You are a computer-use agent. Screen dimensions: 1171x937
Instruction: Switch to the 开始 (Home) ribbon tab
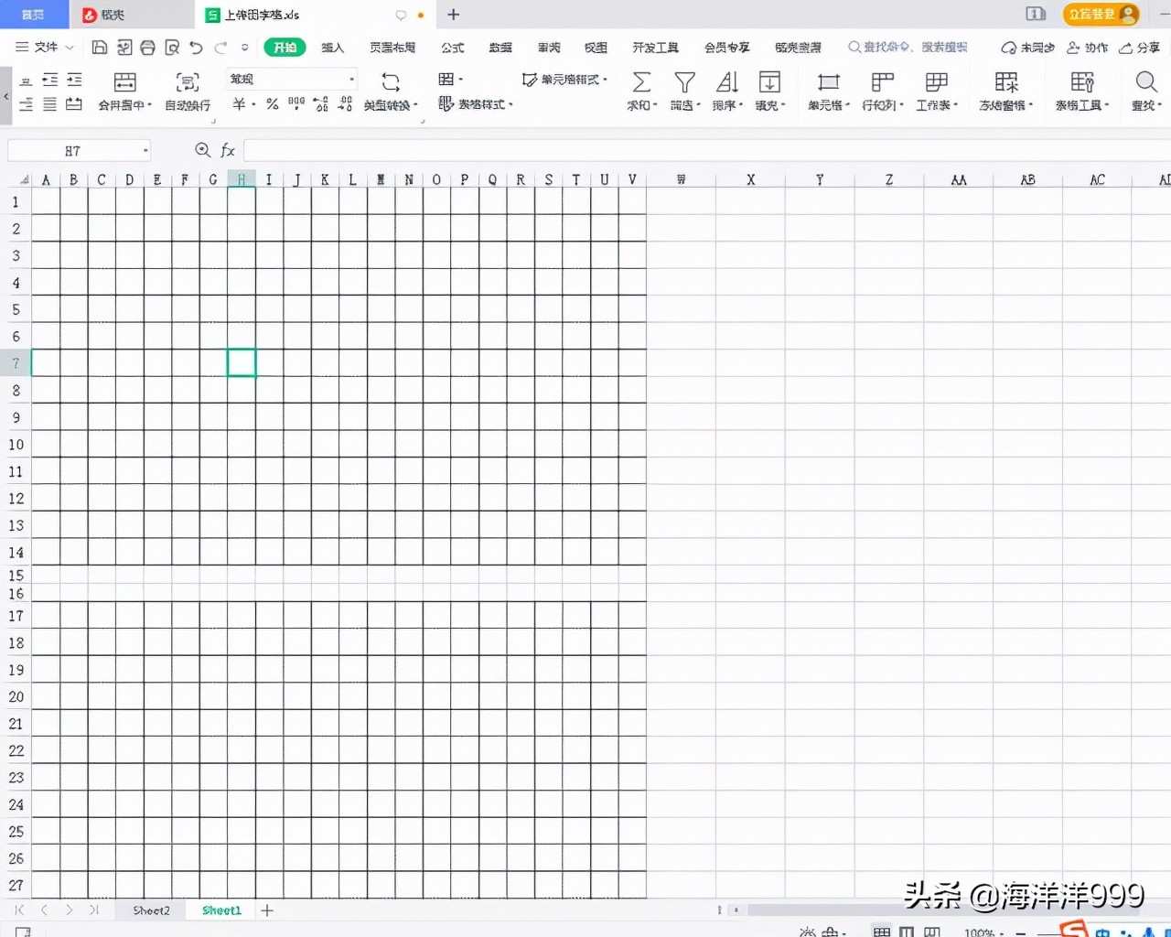coord(285,48)
